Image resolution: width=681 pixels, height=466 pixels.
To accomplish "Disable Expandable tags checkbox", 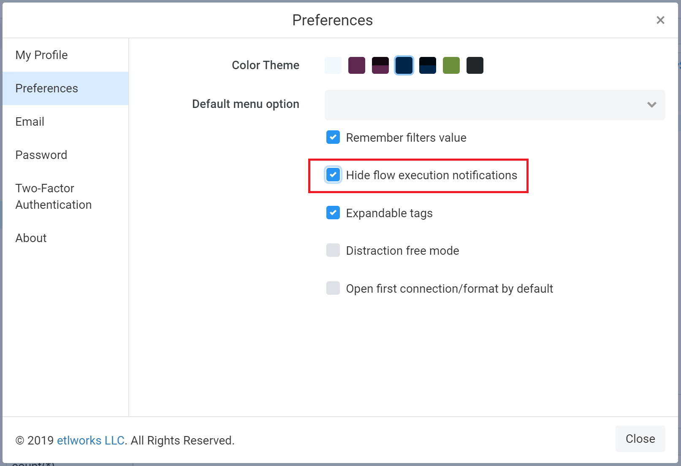I will pyautogui.click(x=333, y=213).
